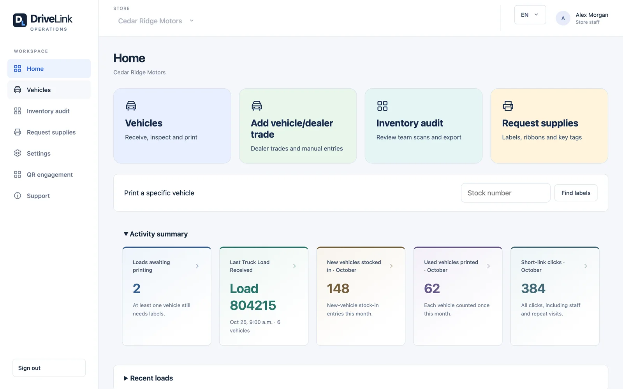The width and height of the screenshot is (623, 389).
Task: Open the Cedar Ridge Motors store dropdown
Action: pos(156,21)
